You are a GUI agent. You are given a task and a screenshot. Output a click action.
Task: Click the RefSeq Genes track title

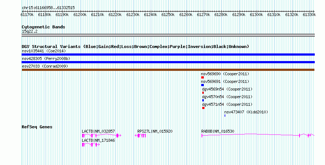(x=37, y=127)
